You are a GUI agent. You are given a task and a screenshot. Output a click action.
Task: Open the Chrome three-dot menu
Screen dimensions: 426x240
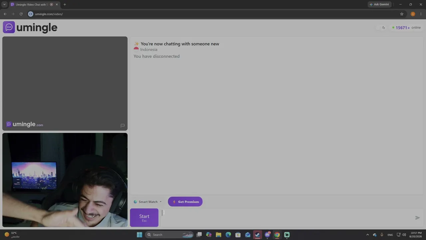[x=421, y=14]
